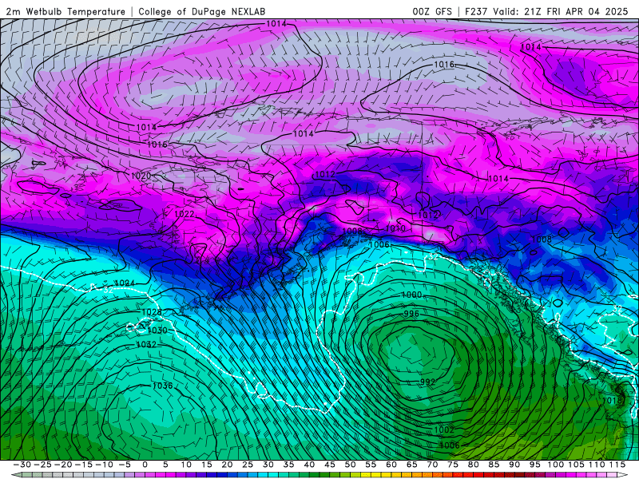This screenshot has width=639, height=479.
Task: Click the 15 color scale value
Action: 207,465
